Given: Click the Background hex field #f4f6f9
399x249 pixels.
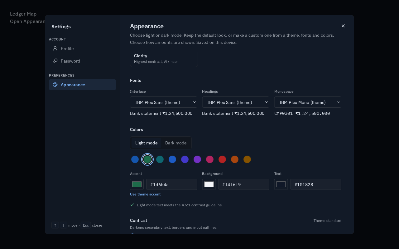Looking at the screenshot, I should click(243, 184).
